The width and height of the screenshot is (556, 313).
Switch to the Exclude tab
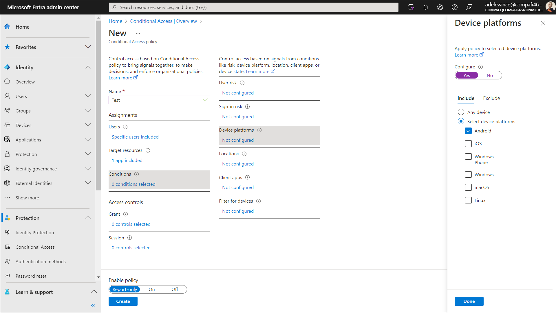click(x=491, y=98)
